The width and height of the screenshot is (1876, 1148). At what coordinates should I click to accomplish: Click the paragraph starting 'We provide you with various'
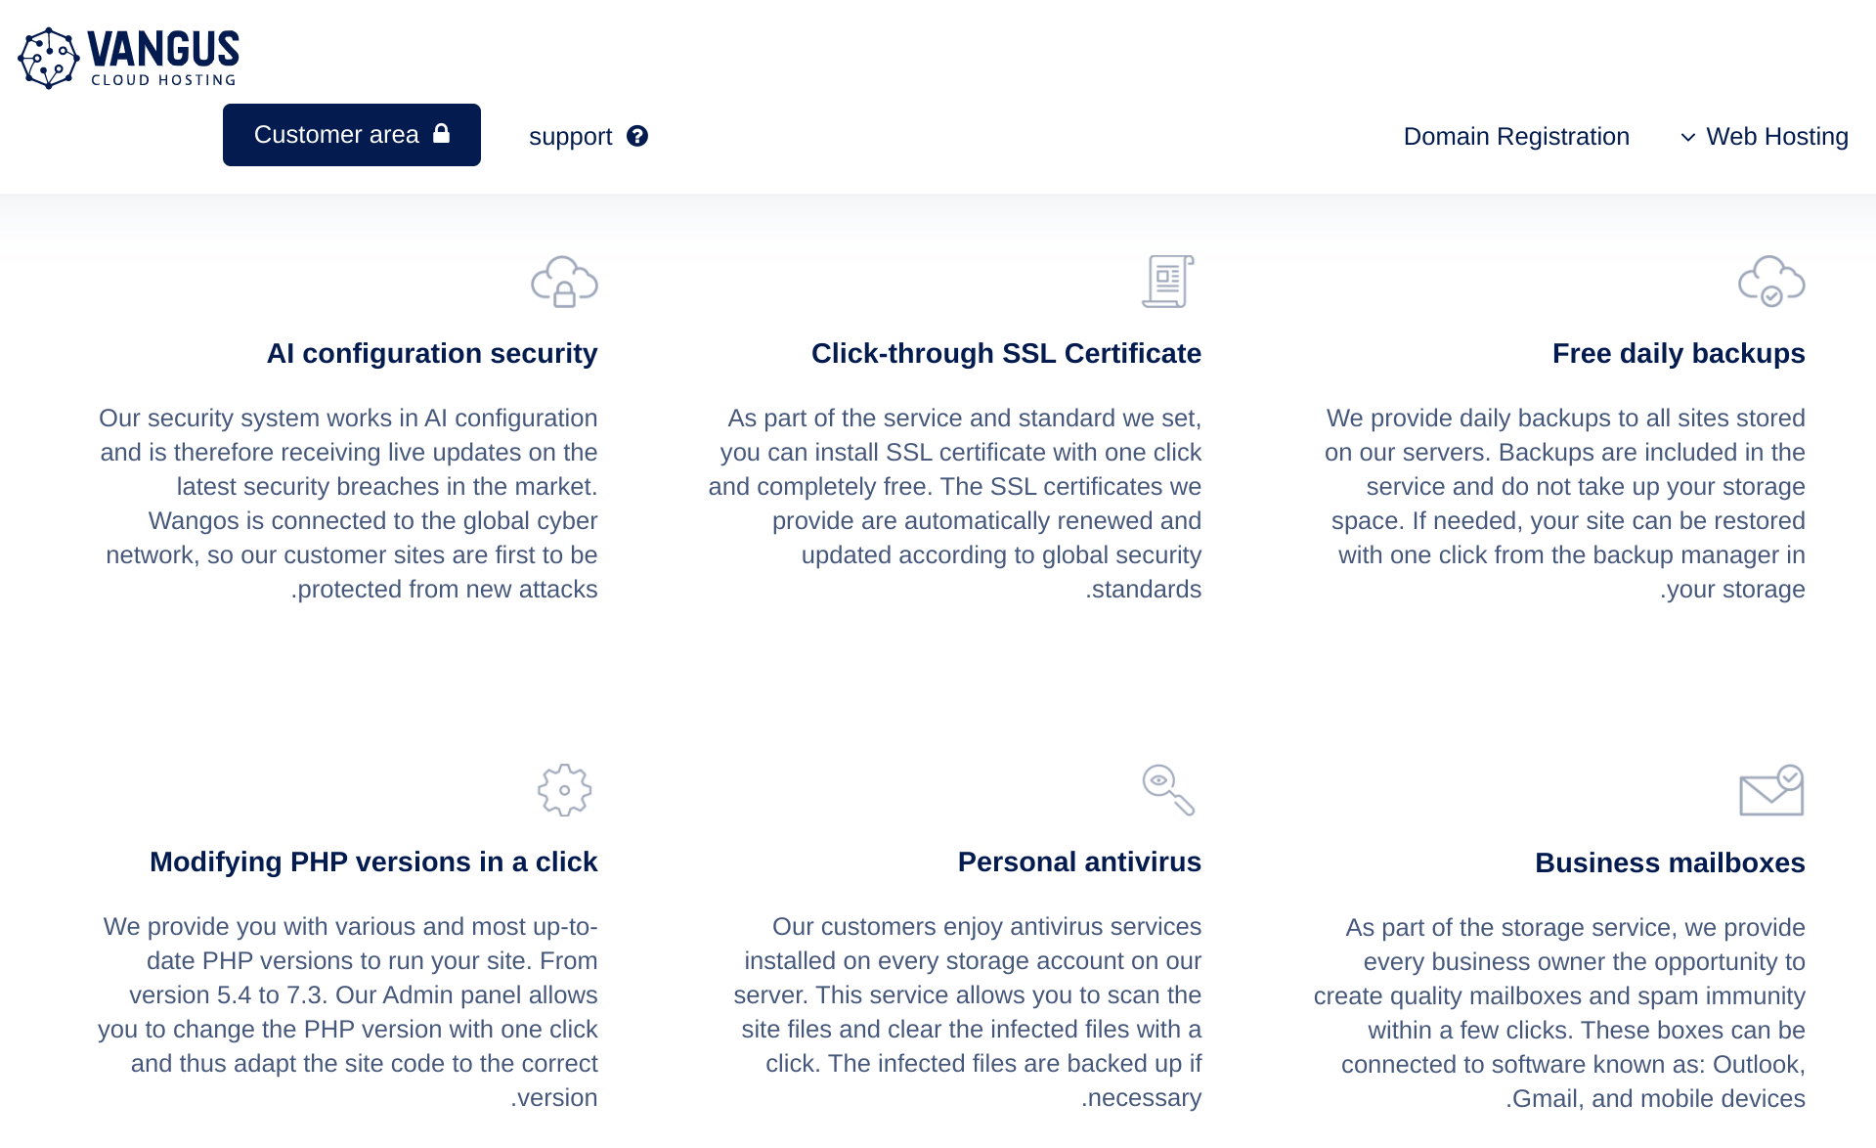coord(347,1012)
